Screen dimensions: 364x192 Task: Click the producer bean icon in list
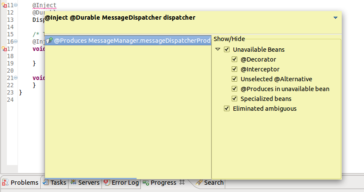click(x=49, y=41)
